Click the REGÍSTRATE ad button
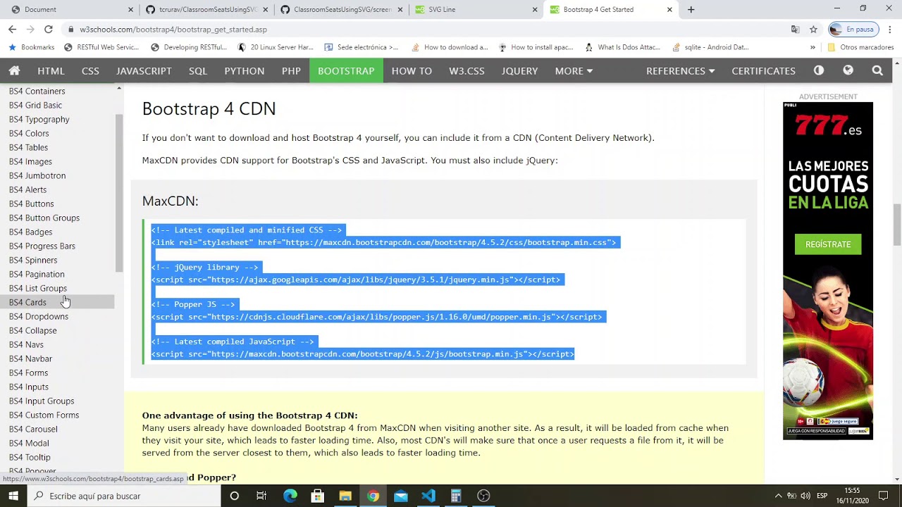Viewport: 902px width, 507px height. (828, 244)
